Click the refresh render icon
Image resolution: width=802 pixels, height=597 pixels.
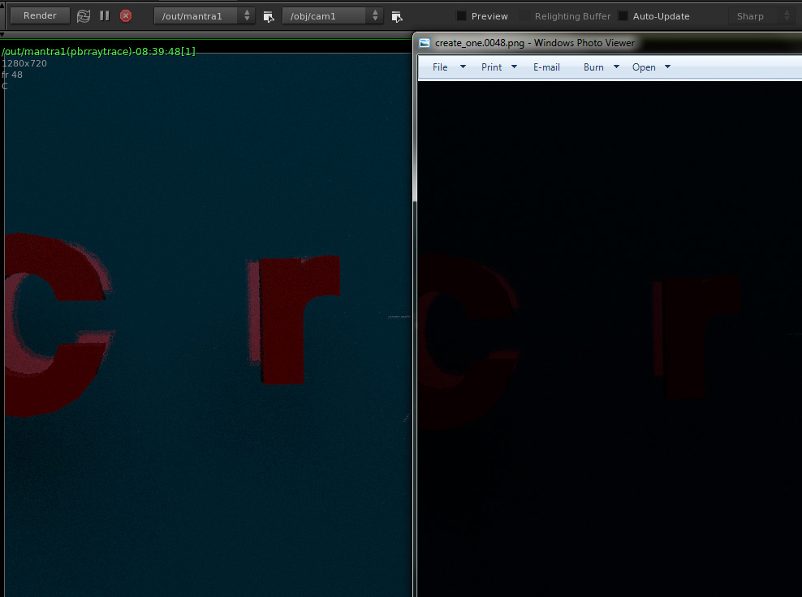(84, 16)
